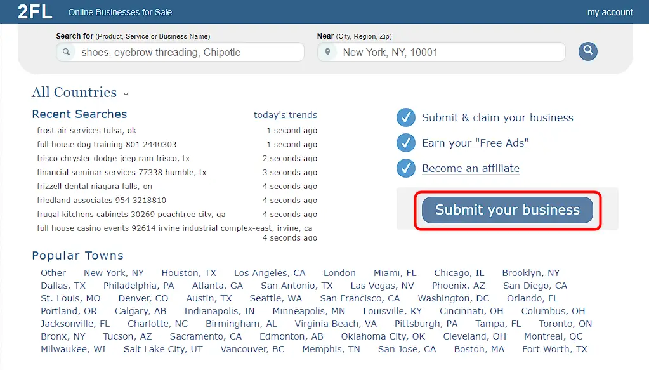The height and width of the screenshot is (370, 649).
Task: Select Houston, TX town
Action: coord(189,273)
